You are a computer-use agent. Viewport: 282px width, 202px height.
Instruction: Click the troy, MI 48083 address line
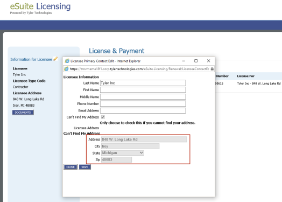point(24,106)
